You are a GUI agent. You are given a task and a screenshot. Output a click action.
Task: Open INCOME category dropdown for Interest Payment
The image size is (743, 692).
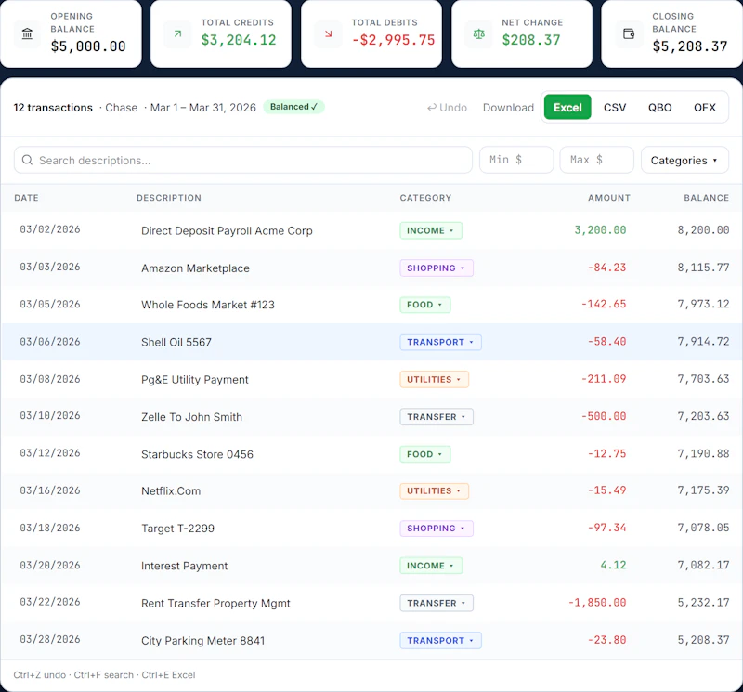coord(431,566)
